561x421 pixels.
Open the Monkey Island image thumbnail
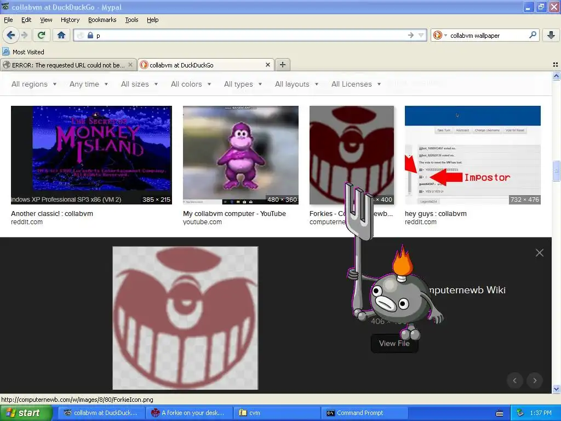(91, 155)
